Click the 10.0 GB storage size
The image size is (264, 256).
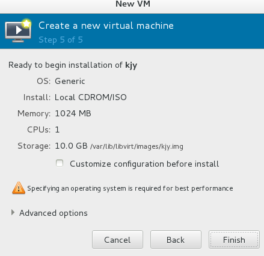coord(71,146)
